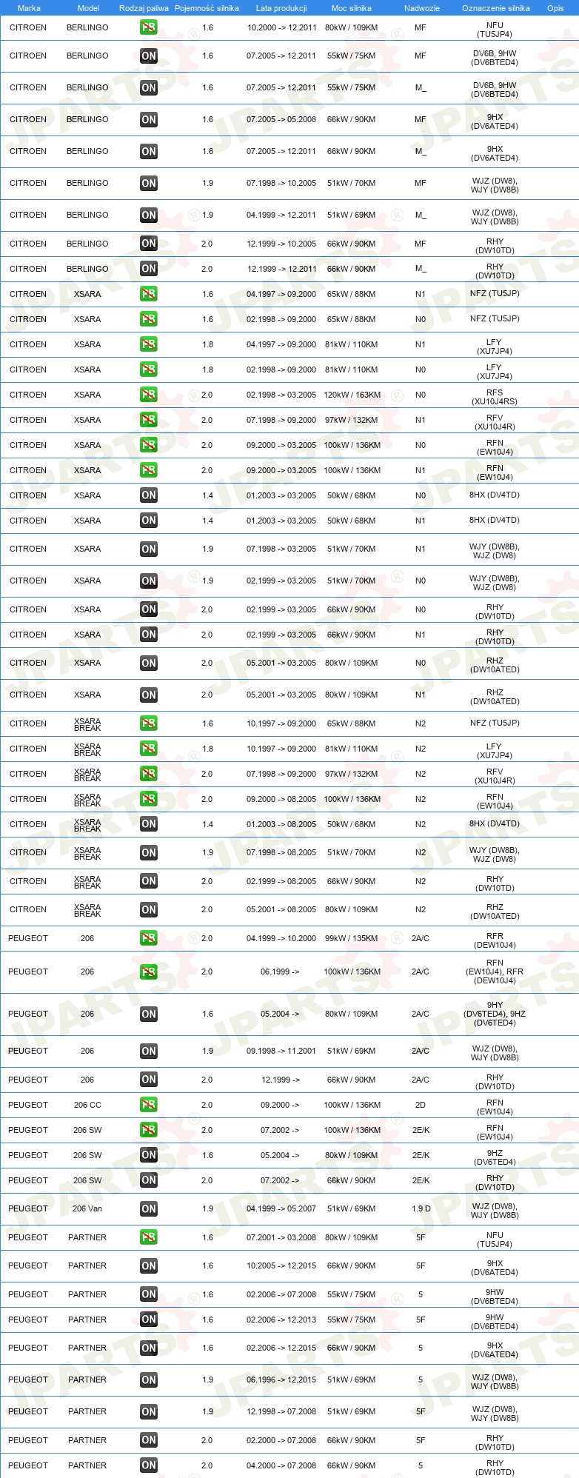This screenshot has width=579, height=1478.
Task: Click the ON icon in the Peugeot 206 Van row
Action: tap(149, 1208)
